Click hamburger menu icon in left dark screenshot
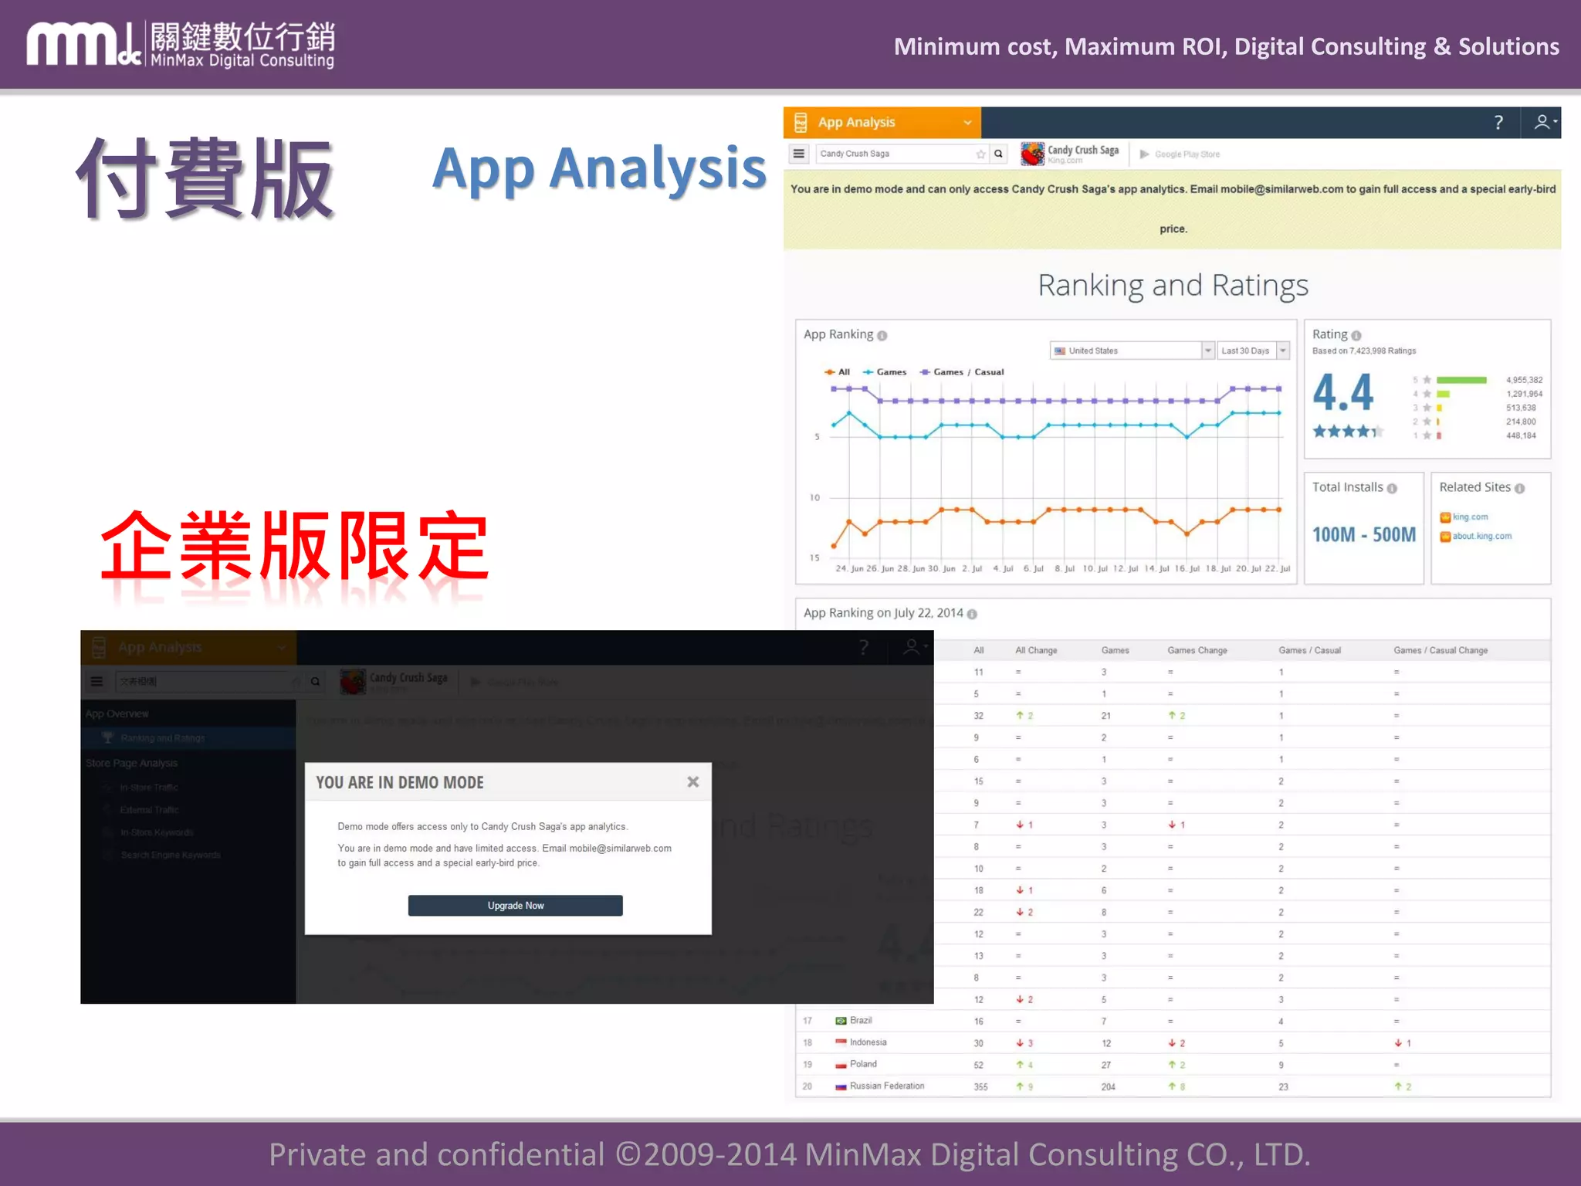This screenshot has height=1186, width=1581. 96,682
